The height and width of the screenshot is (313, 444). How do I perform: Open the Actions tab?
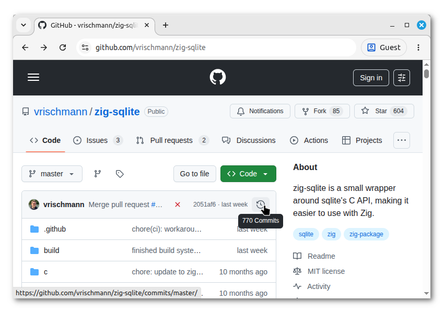(309, 140)
